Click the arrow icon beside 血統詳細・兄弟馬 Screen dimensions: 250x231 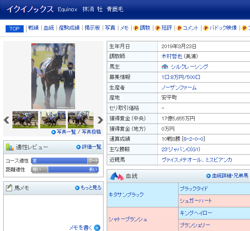point(208,176)
